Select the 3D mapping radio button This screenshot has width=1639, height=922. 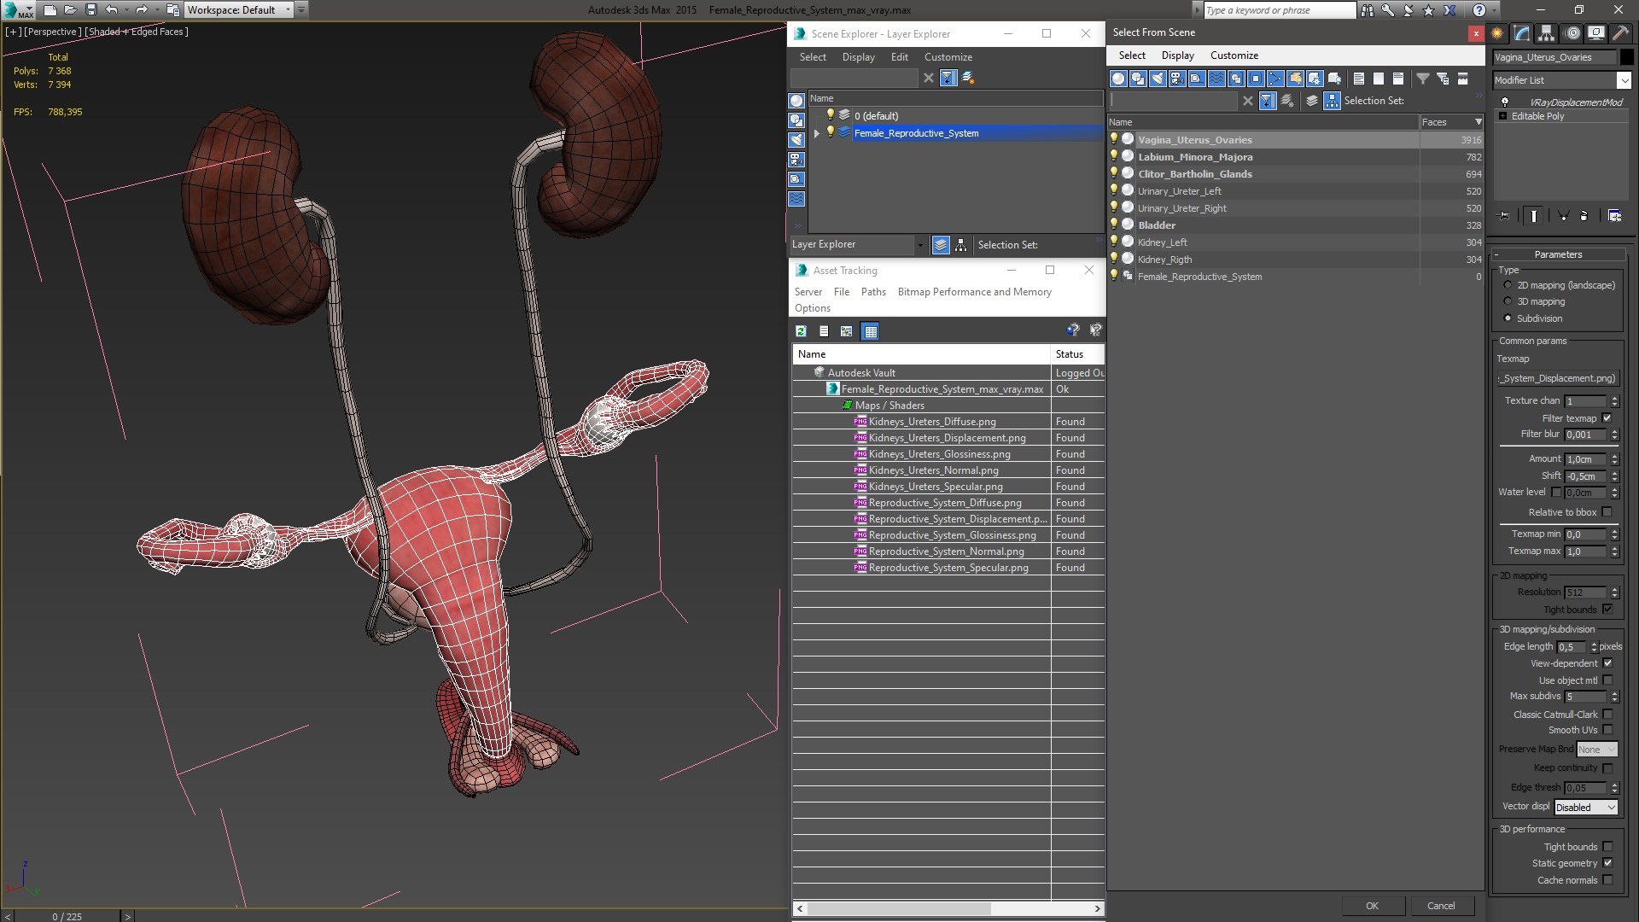pos(1508,301)
